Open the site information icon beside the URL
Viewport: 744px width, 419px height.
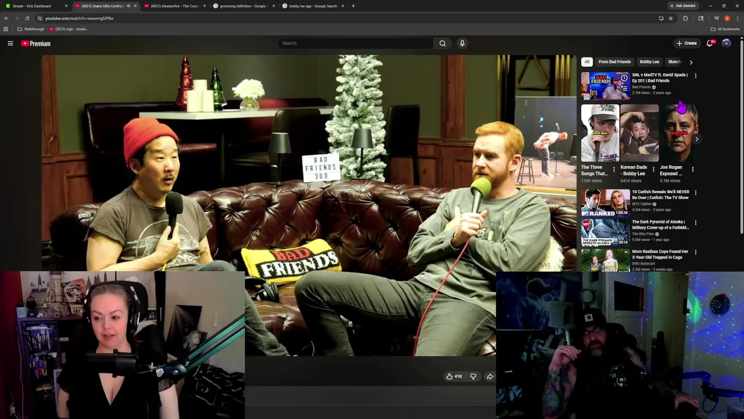pyautogui.click(x=40, y=18)
